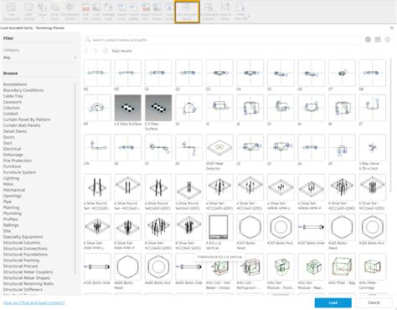Open Manage Links tool
The width and height of the screenshot is (397, 310).
108,11
